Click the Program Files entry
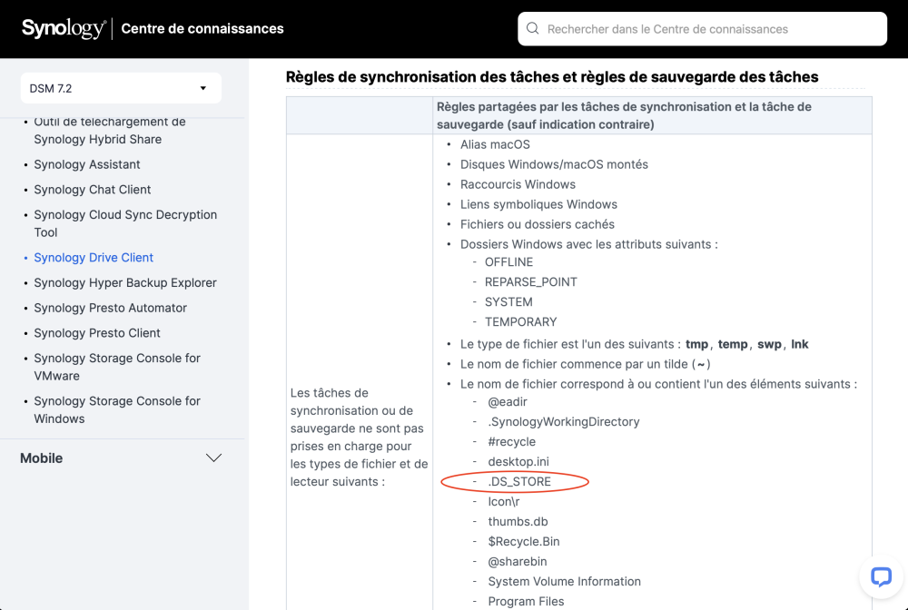The width and height of the screenshot is (908, 610). tap(526, 601)
